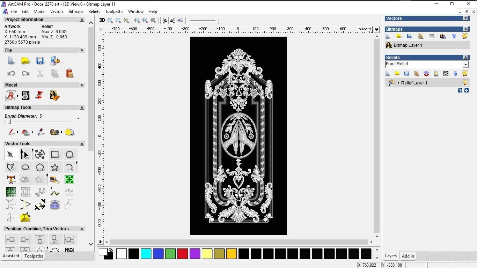Screen dimensions: 477x268
Task: Open the Front Relief dropdown
Action: point(465,65)
